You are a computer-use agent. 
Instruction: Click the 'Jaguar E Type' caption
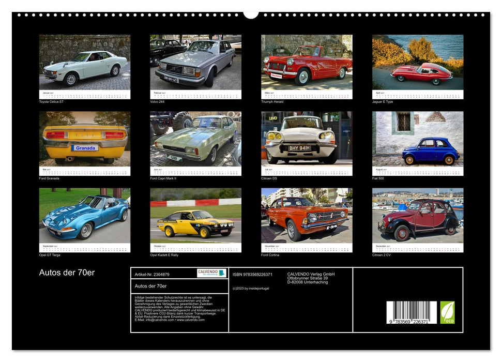pyautogui.click(x=383, y=102)
